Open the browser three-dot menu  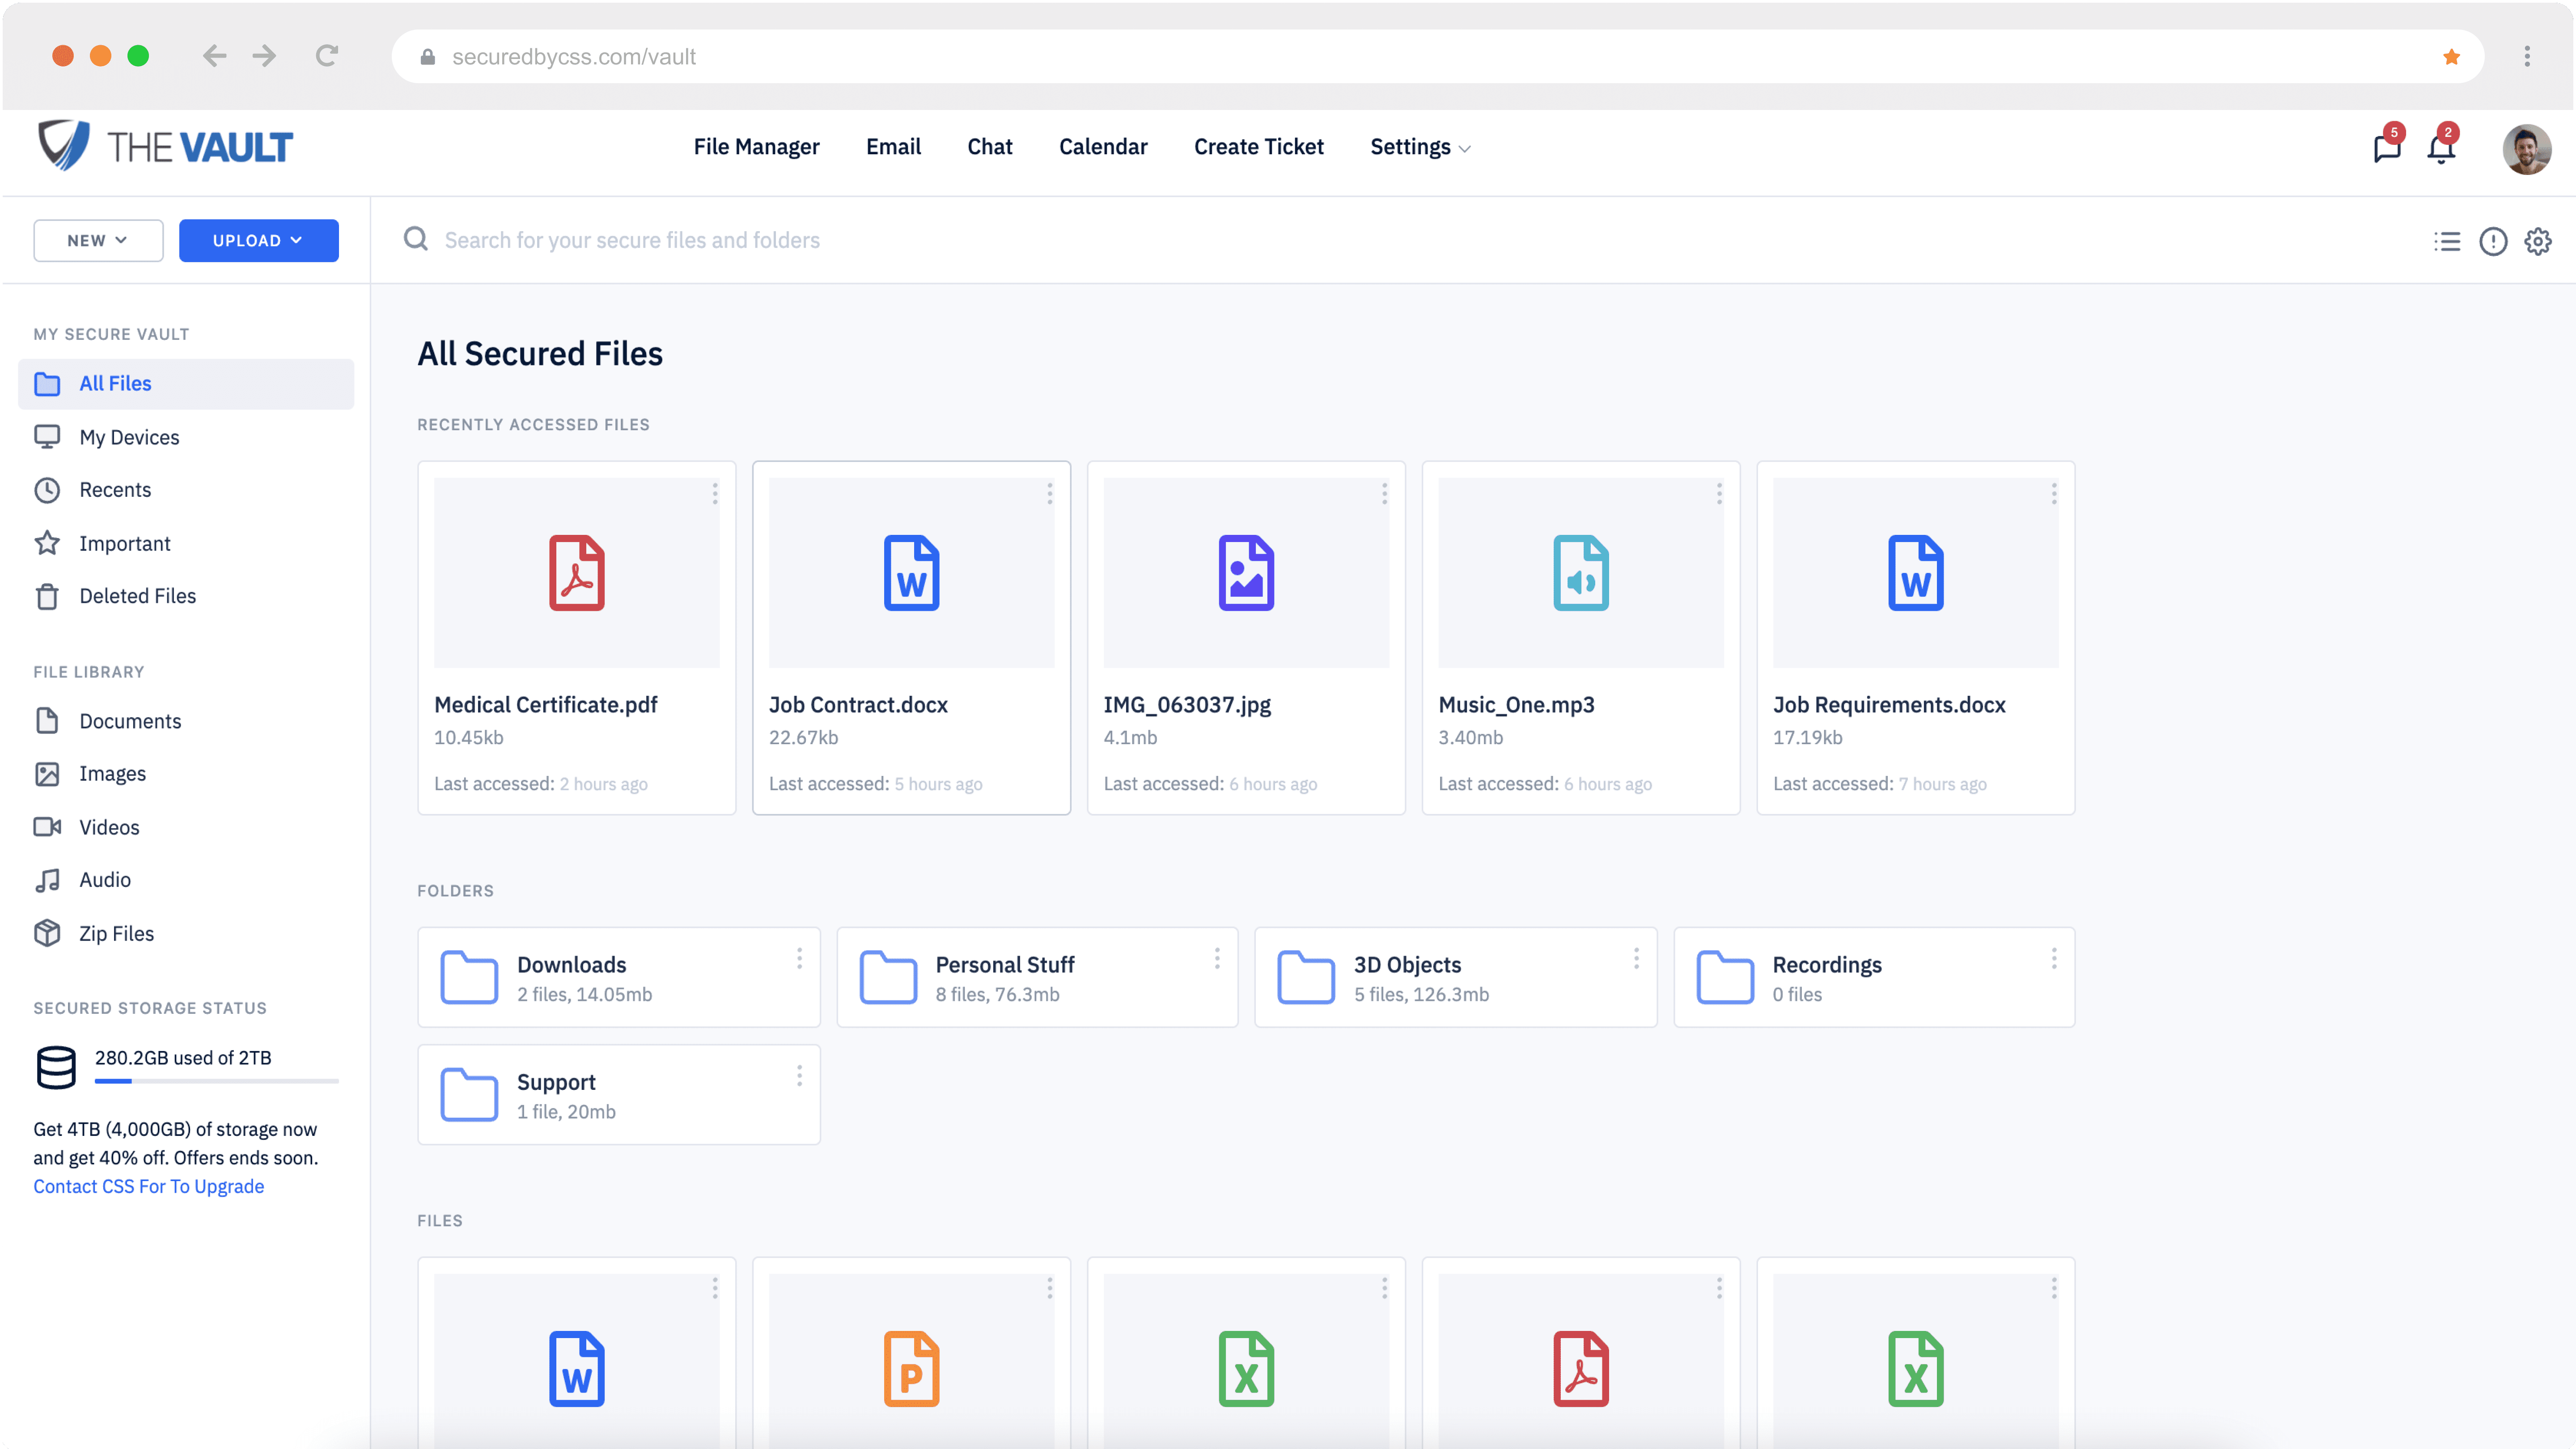(x=2527, y=56)
